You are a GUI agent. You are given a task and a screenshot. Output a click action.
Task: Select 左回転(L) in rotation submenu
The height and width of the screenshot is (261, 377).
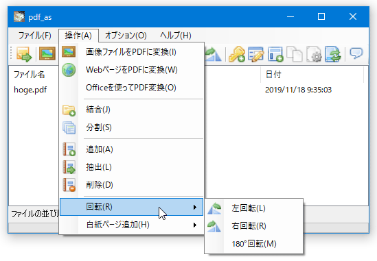click(253, 208)
